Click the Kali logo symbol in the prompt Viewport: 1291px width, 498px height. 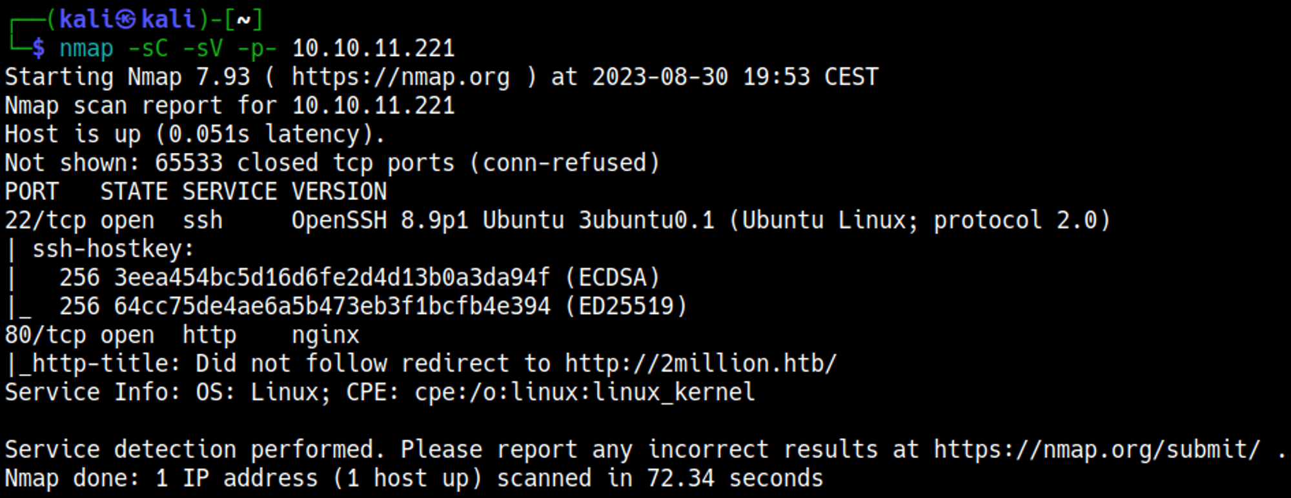pyautogui.click(x=125, y=19)
